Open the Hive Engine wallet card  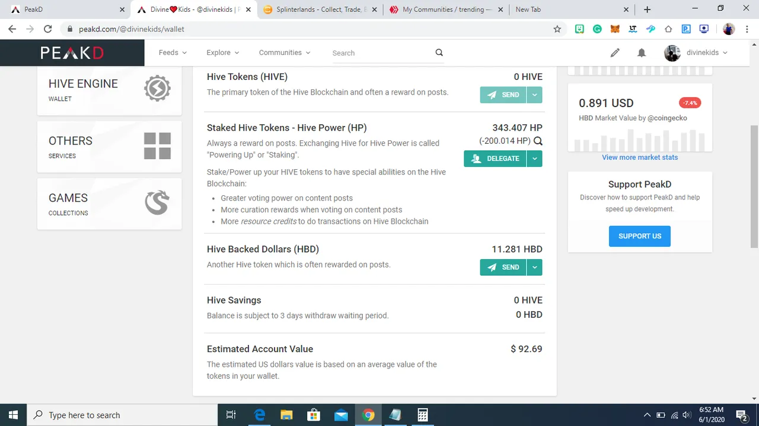click(110, 89)
